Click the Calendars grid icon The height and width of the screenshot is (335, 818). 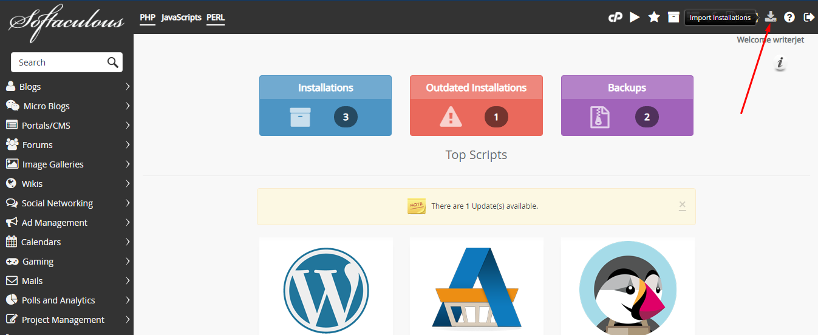click(x=11, y=242)
